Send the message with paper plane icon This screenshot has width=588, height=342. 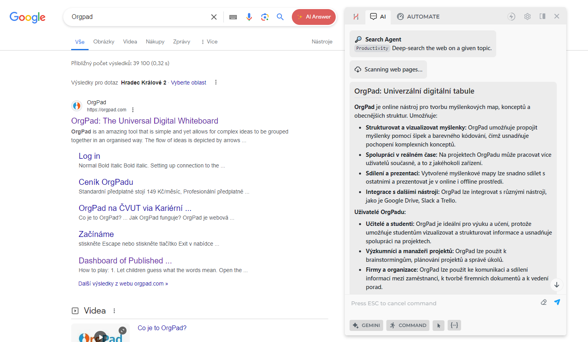[x=557, y=302]
